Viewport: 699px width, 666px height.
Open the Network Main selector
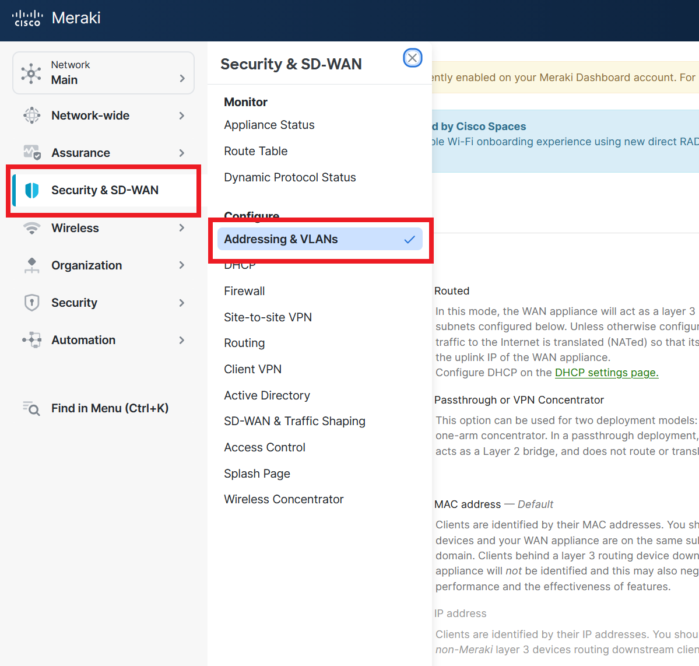click(103, 73)
